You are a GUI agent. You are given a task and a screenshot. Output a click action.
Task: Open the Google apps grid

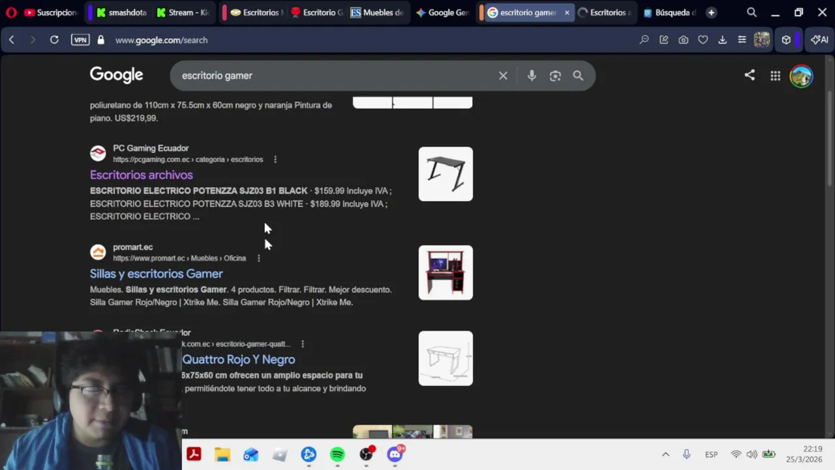pos(775,76)
